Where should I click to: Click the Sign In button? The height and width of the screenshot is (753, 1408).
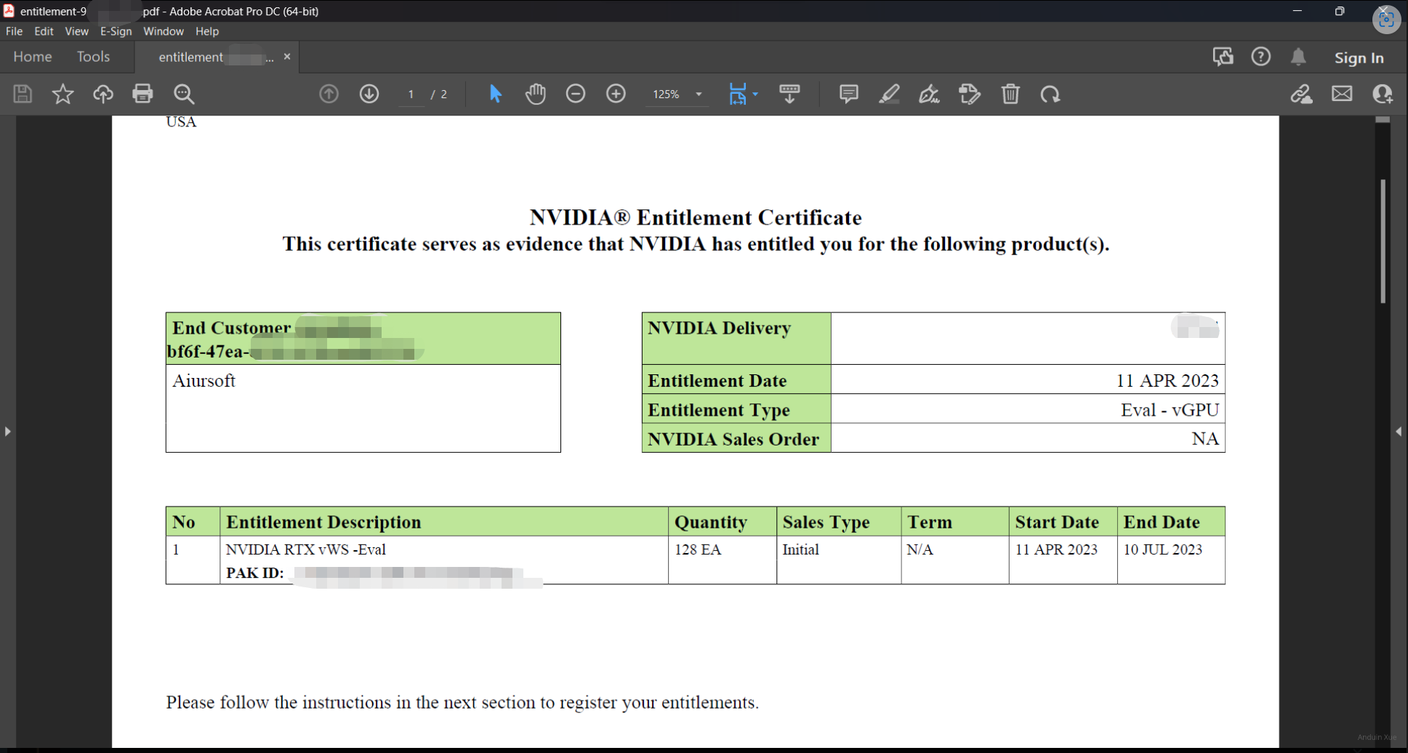(1359, 57)
